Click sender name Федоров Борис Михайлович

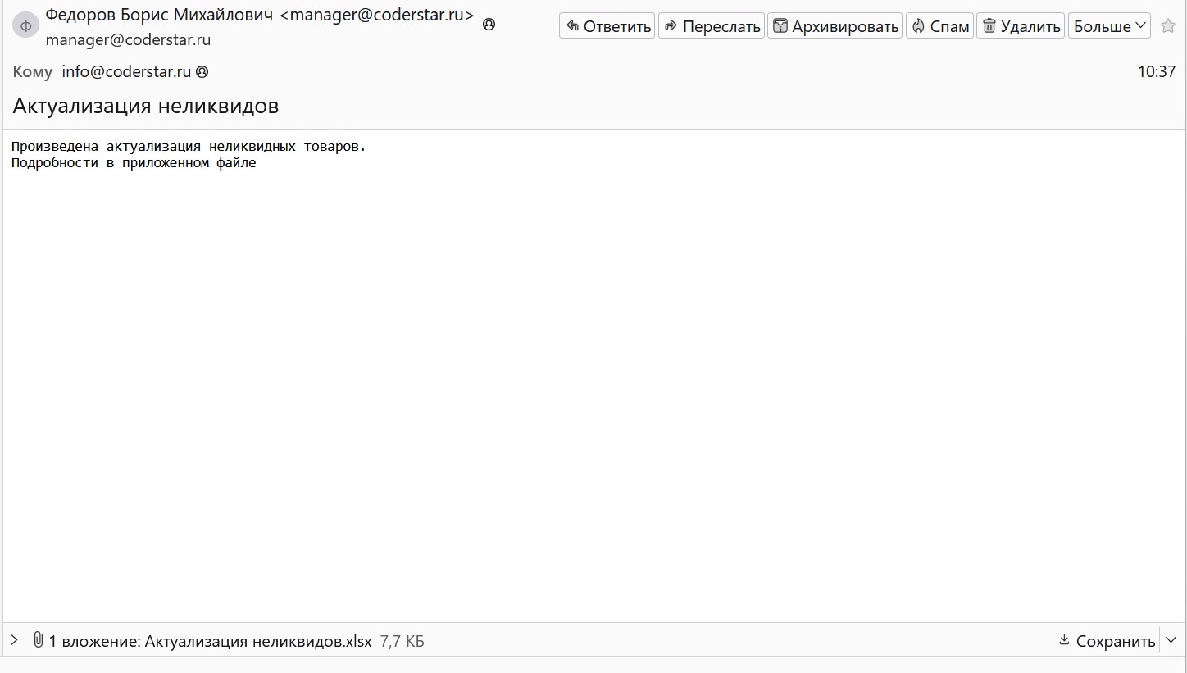click(160, 15)
